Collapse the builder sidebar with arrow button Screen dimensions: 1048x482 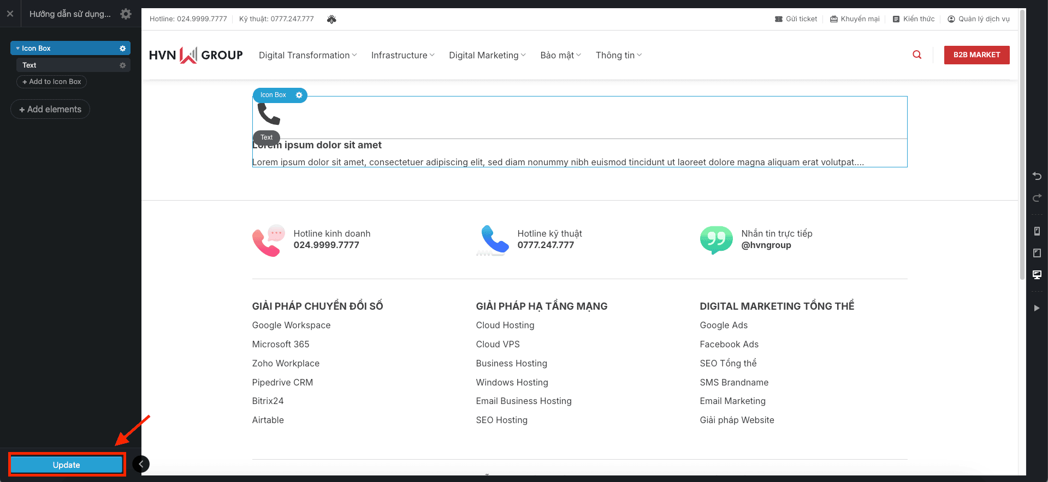[x=141, y=464]
